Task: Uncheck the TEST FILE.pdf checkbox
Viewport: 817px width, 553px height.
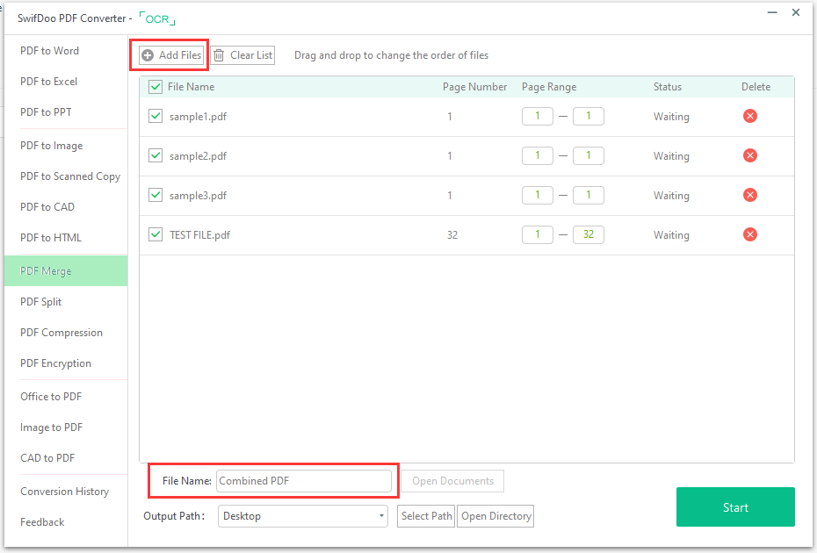Action: click(155, 235)
